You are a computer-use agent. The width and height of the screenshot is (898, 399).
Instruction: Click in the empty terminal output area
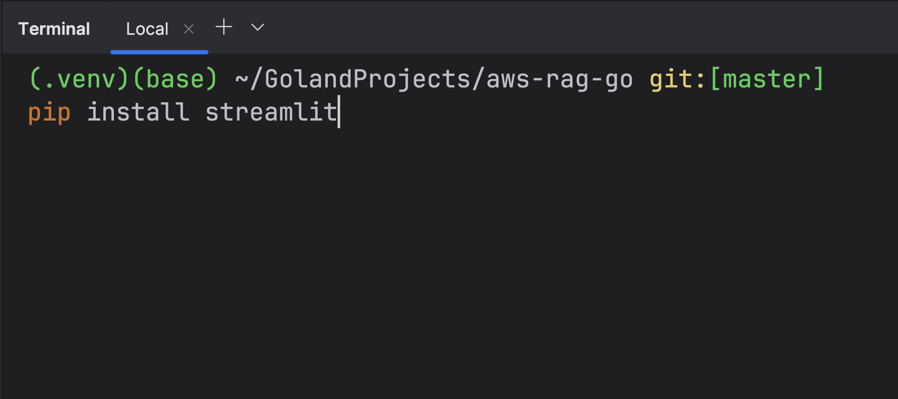coord(446,255)
